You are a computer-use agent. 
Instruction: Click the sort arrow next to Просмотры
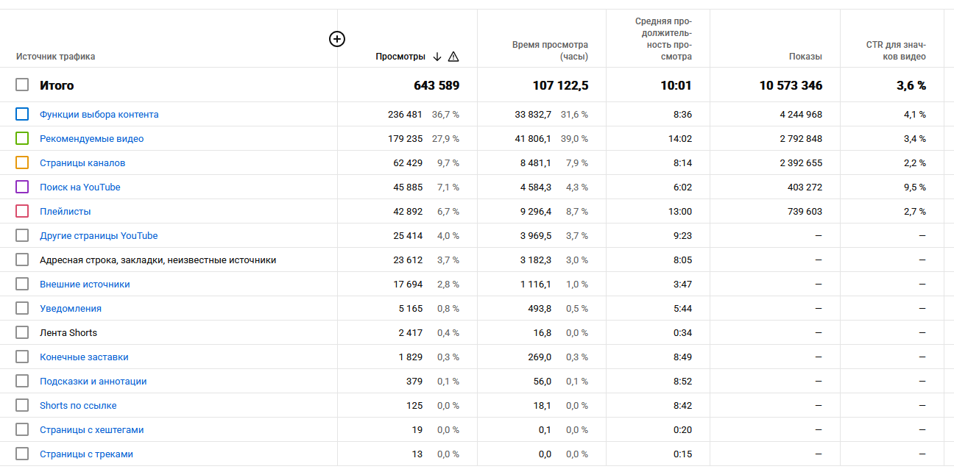[437, 57]
